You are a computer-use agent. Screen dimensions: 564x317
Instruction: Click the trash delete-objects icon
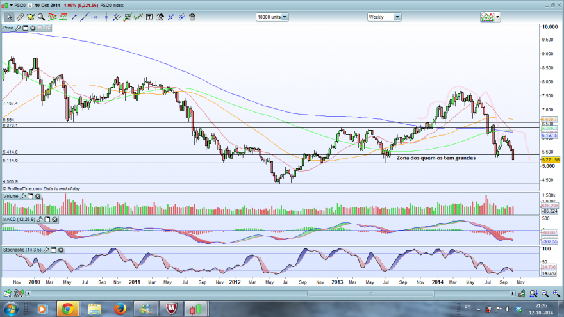[x=192, y=17]
